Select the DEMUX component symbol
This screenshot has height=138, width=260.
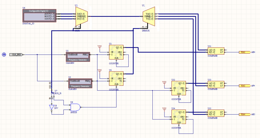(149, 17)
